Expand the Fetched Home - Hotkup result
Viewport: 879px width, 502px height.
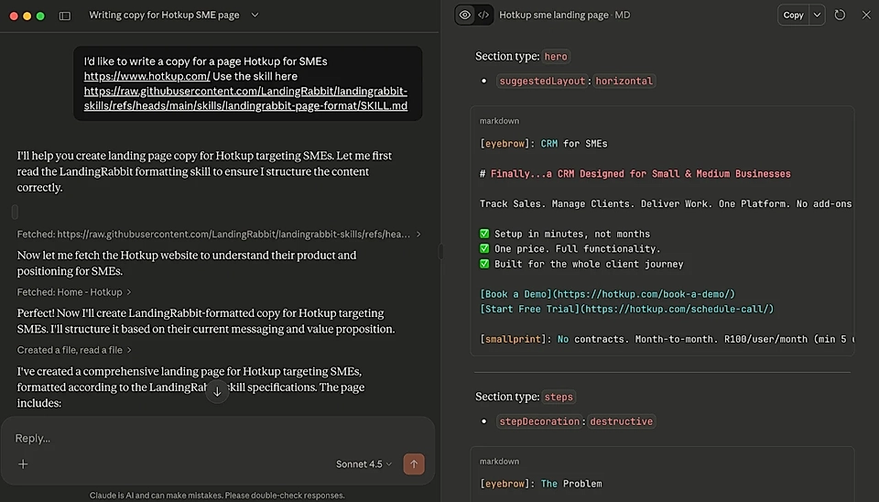pos(74,292)
